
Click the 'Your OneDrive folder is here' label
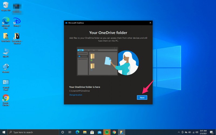tap(85, 87)
